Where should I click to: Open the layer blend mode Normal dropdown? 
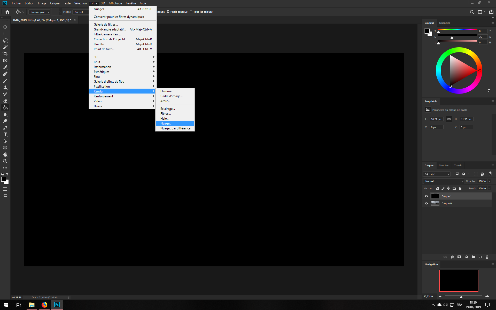[444, 181]
